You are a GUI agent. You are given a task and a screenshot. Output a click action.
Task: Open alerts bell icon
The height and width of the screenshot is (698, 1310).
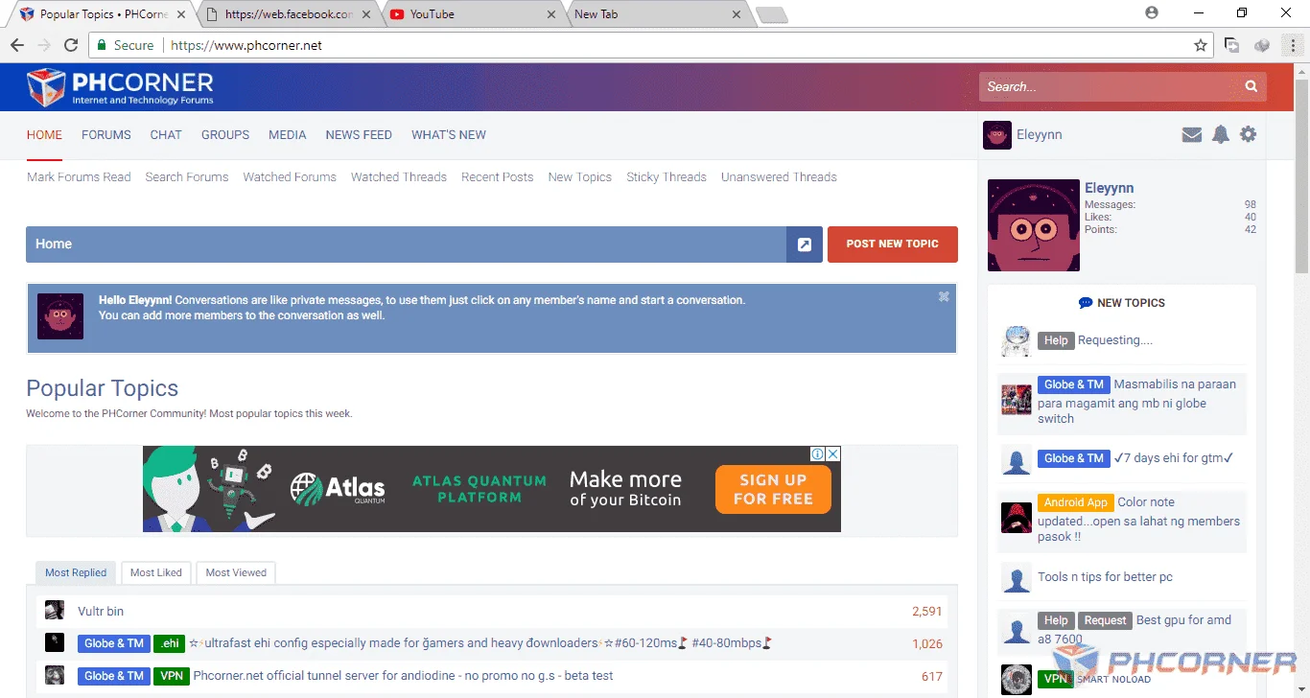pos(1220,135)
